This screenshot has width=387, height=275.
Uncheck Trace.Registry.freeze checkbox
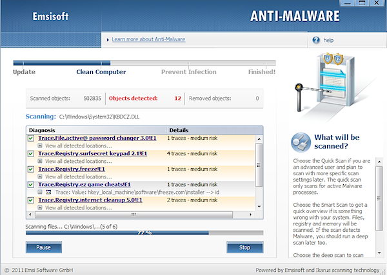[x=31, y=169]
